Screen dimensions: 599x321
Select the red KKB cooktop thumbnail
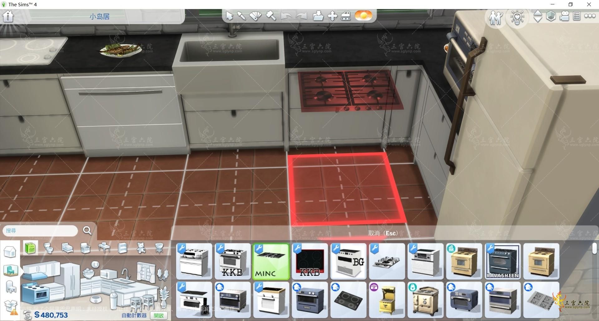(309, 261)
